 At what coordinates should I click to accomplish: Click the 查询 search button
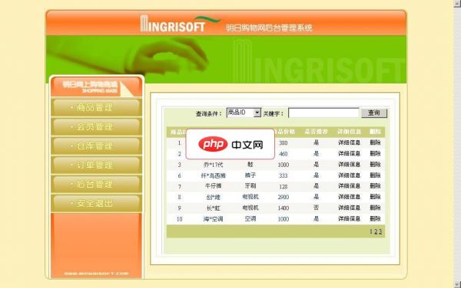point(374,113)
